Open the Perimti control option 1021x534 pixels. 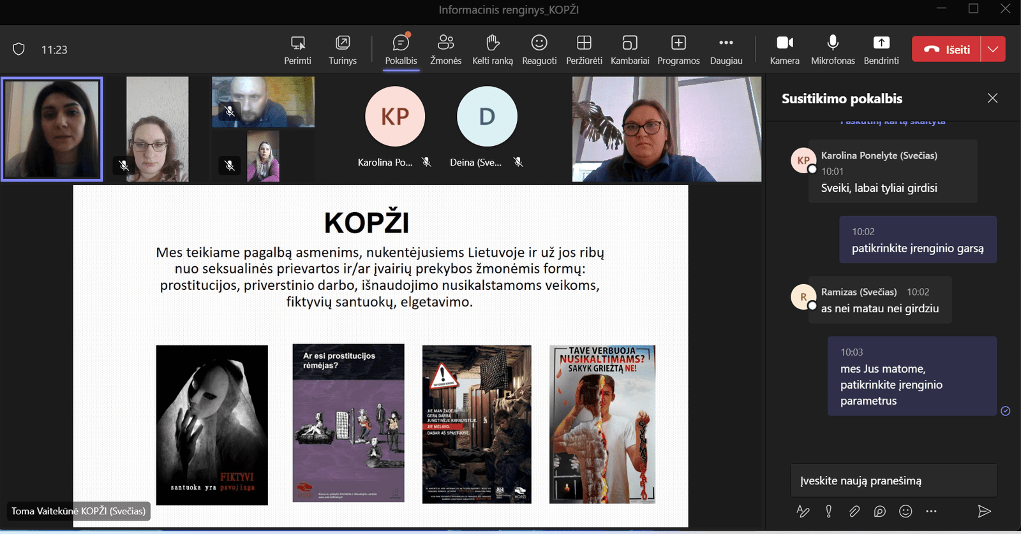297,50
